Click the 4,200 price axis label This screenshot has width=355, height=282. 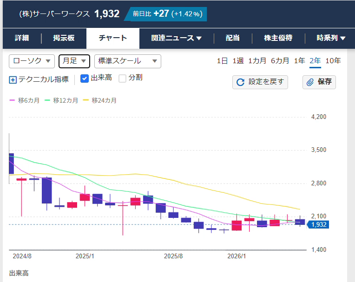(319, 117)
